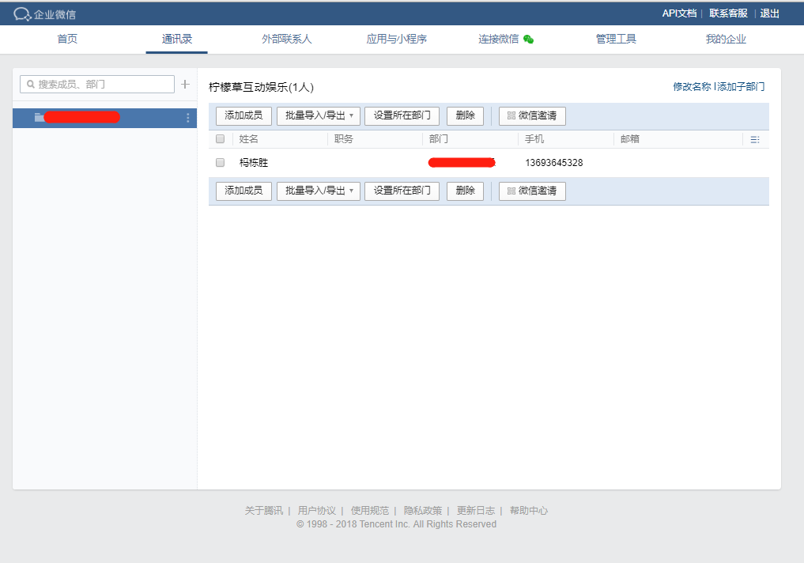The width and height of the screenshot is (804, 563).
Task: Click the 修改名称 link
Action: (x=692, y=87)
